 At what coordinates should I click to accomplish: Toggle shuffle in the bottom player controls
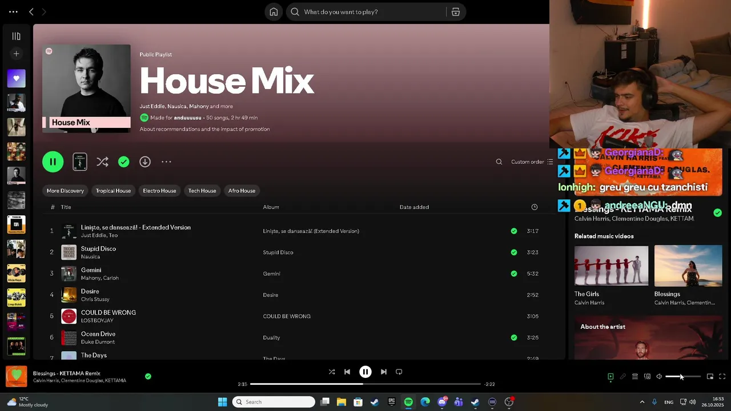[x=332, y=372]
